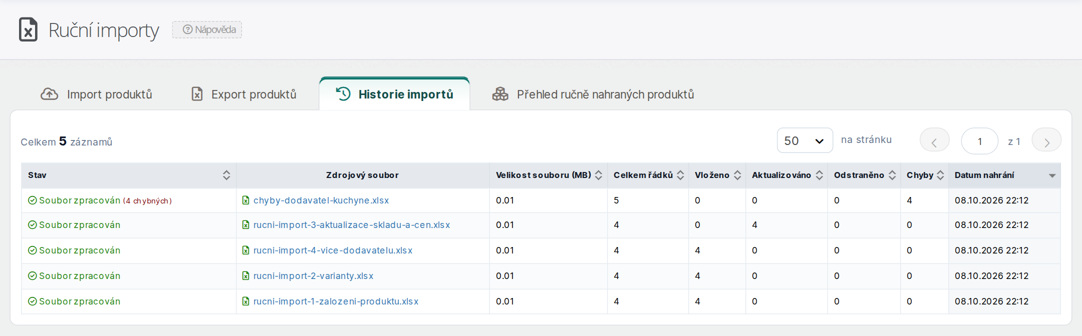
Task: Click the history clock icon of Historie importů
Action: (x=343, y=93)
